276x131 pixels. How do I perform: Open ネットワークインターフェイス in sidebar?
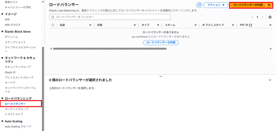[20, 90]
